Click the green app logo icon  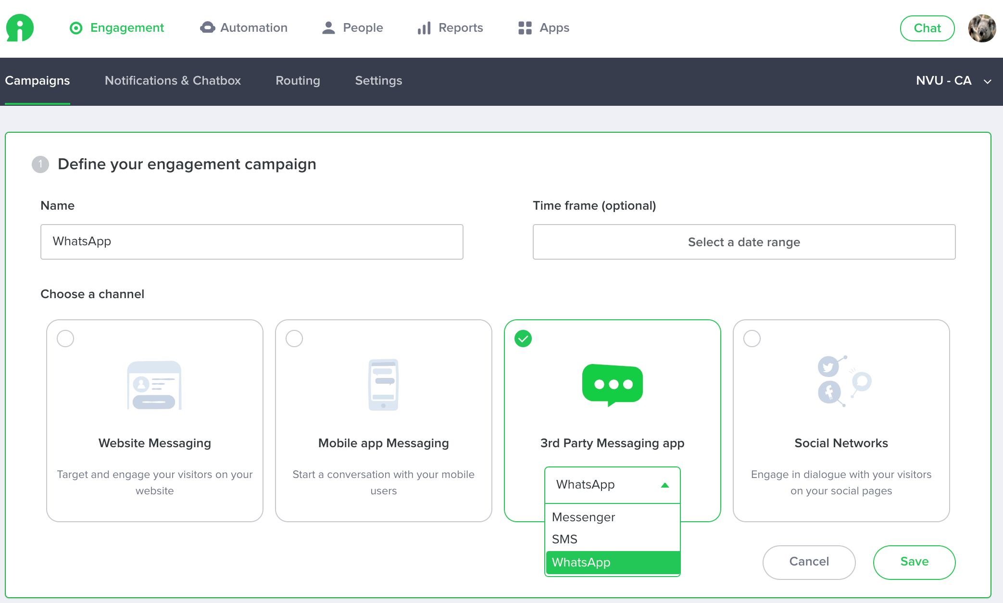(x=20, y=28)
